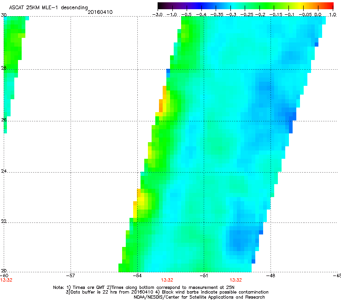Select the "-0.4" color scale value

tap(201, 15)
